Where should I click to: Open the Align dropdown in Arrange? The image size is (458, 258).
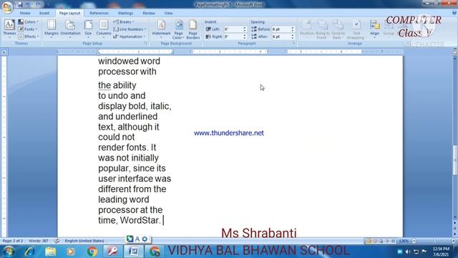click(x=374, y=29)
